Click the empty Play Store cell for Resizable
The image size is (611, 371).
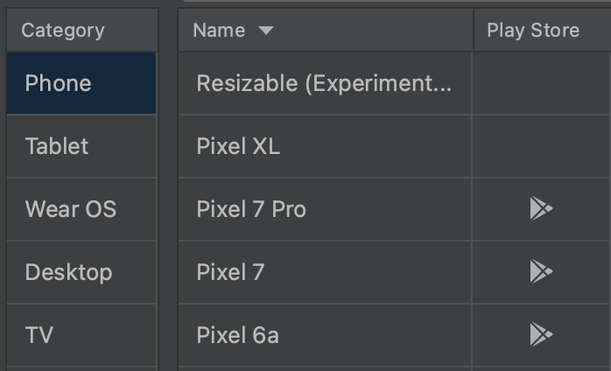coord(541,83)
